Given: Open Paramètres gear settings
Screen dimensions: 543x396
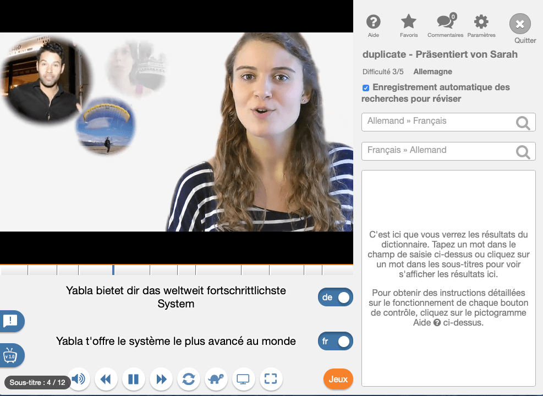Looking at the screenshot, I should [x=481, y=22].
